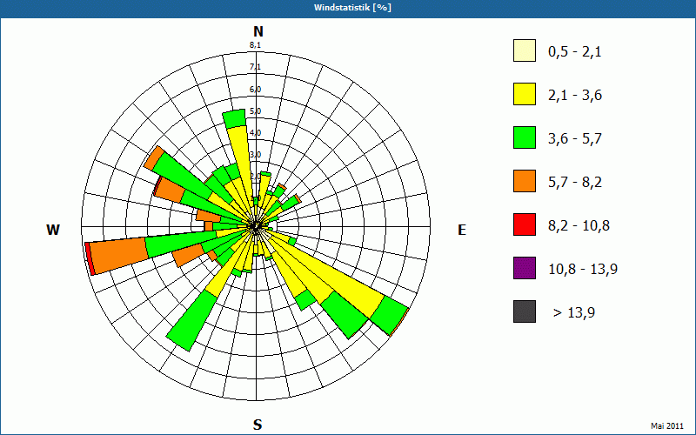Click the pale yellow 0,5 - 2,1 swatch

pyautogui.click(x=525, y=50)
